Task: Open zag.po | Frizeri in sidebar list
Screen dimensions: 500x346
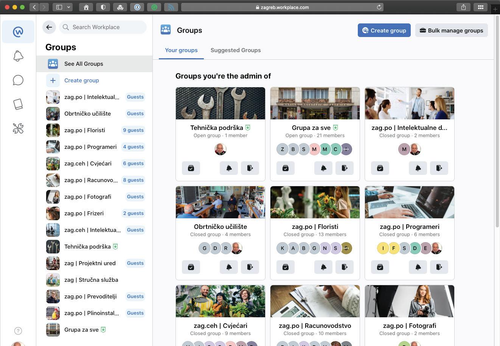Action: 95,213
